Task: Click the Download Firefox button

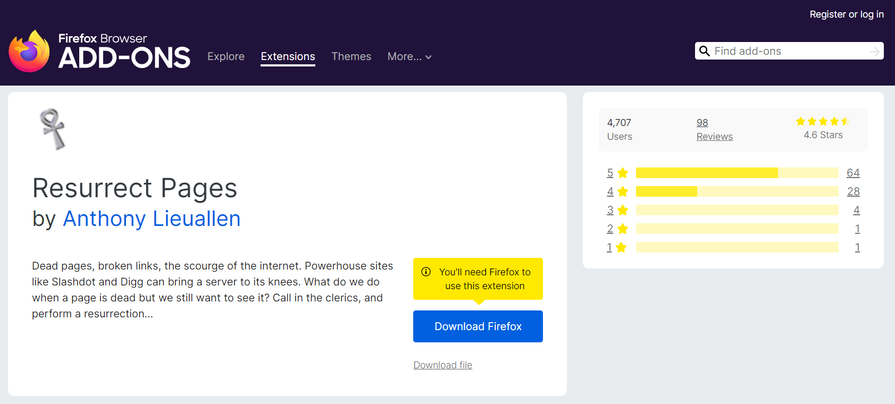Action: tap(478, 326)
